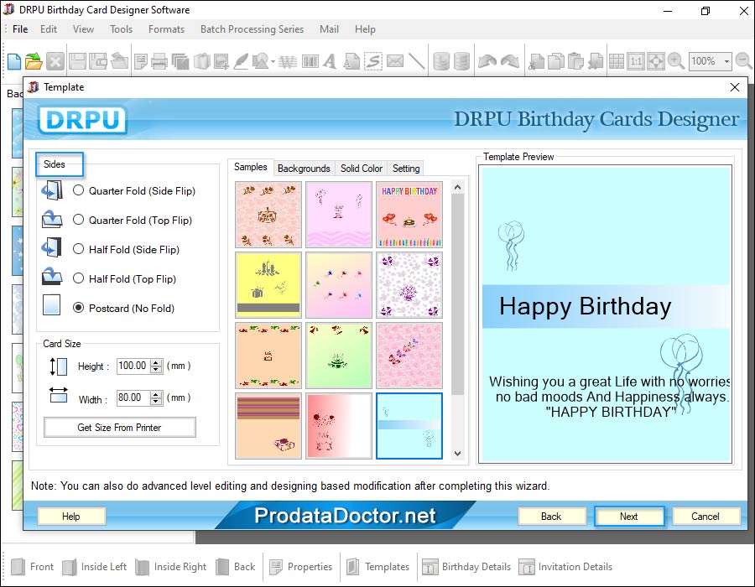Click the Height value input field
Viewport: 755px width, 587px height.
[133, 366]
